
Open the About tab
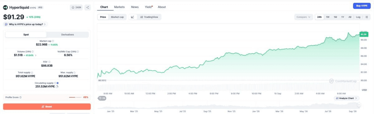162,7
